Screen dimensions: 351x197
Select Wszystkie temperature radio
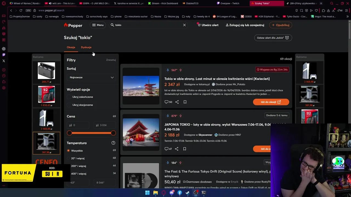tap(69, 150)
